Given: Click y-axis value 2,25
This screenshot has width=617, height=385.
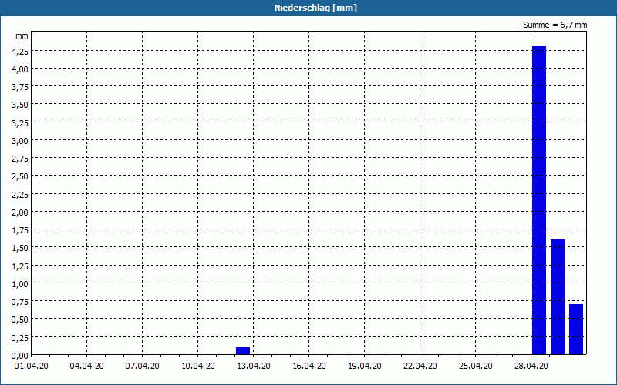Looking at the screenshot, I should (20, 195).
